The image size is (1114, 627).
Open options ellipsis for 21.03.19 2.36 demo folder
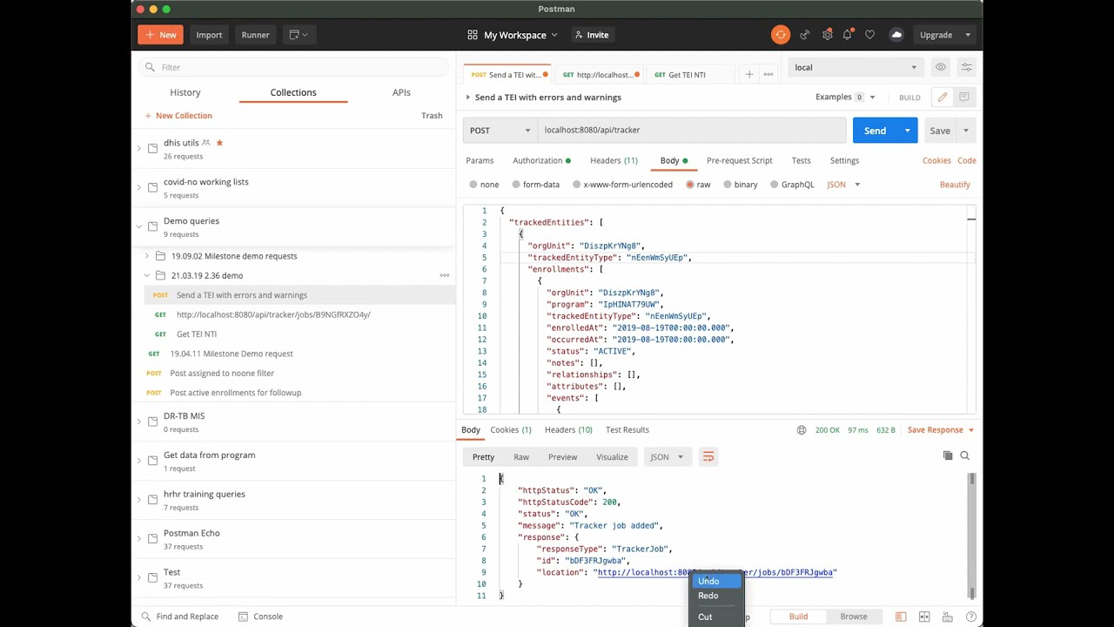pyautogui.click(x=444, y=275)
